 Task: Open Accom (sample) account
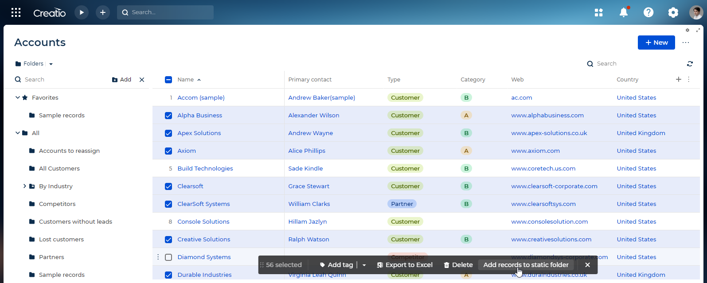[x=201, y=97]
